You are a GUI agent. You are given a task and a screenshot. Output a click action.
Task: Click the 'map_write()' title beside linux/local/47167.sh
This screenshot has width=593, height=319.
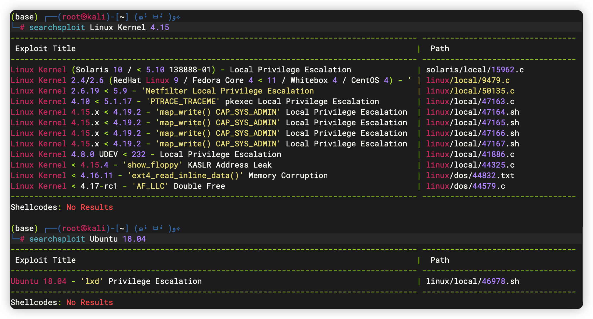coord(209,144)
